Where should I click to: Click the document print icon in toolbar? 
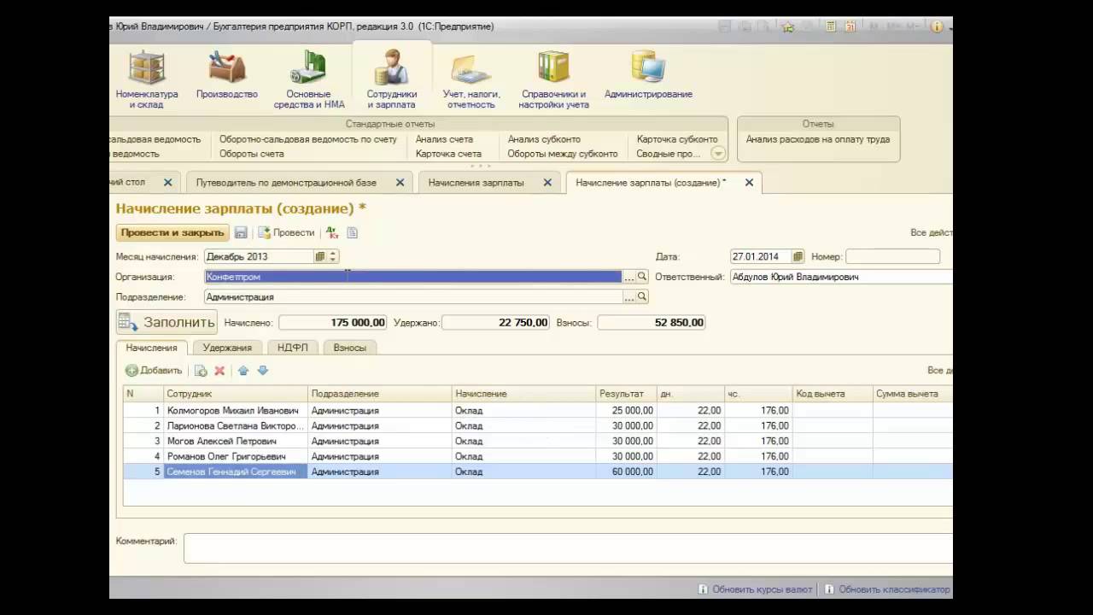coord(352,232)
